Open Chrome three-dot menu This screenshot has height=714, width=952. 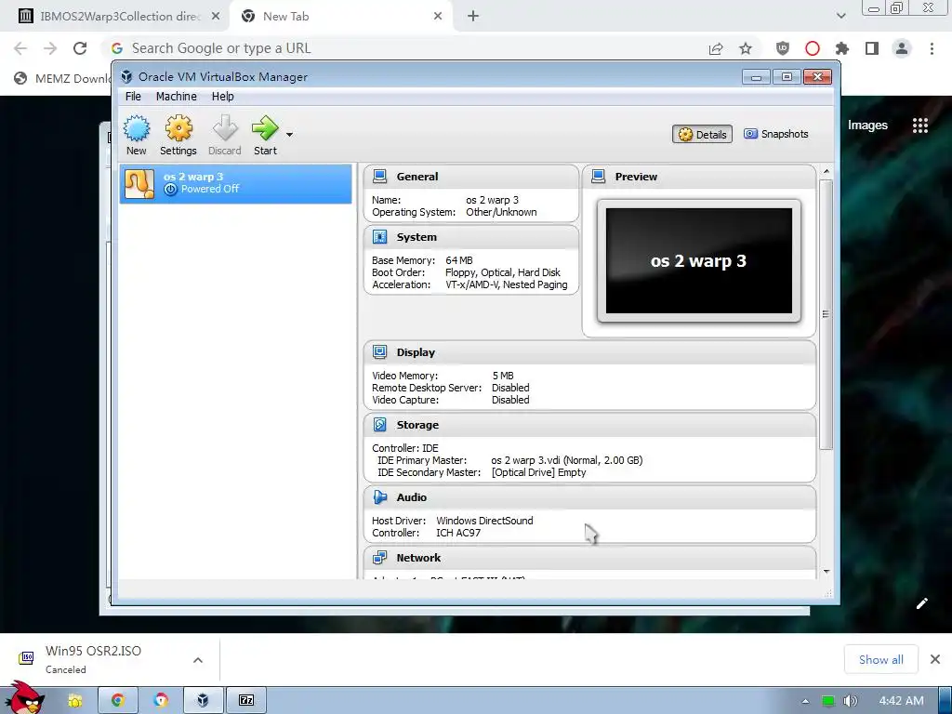pyautogui.click(x=932, y=48)
